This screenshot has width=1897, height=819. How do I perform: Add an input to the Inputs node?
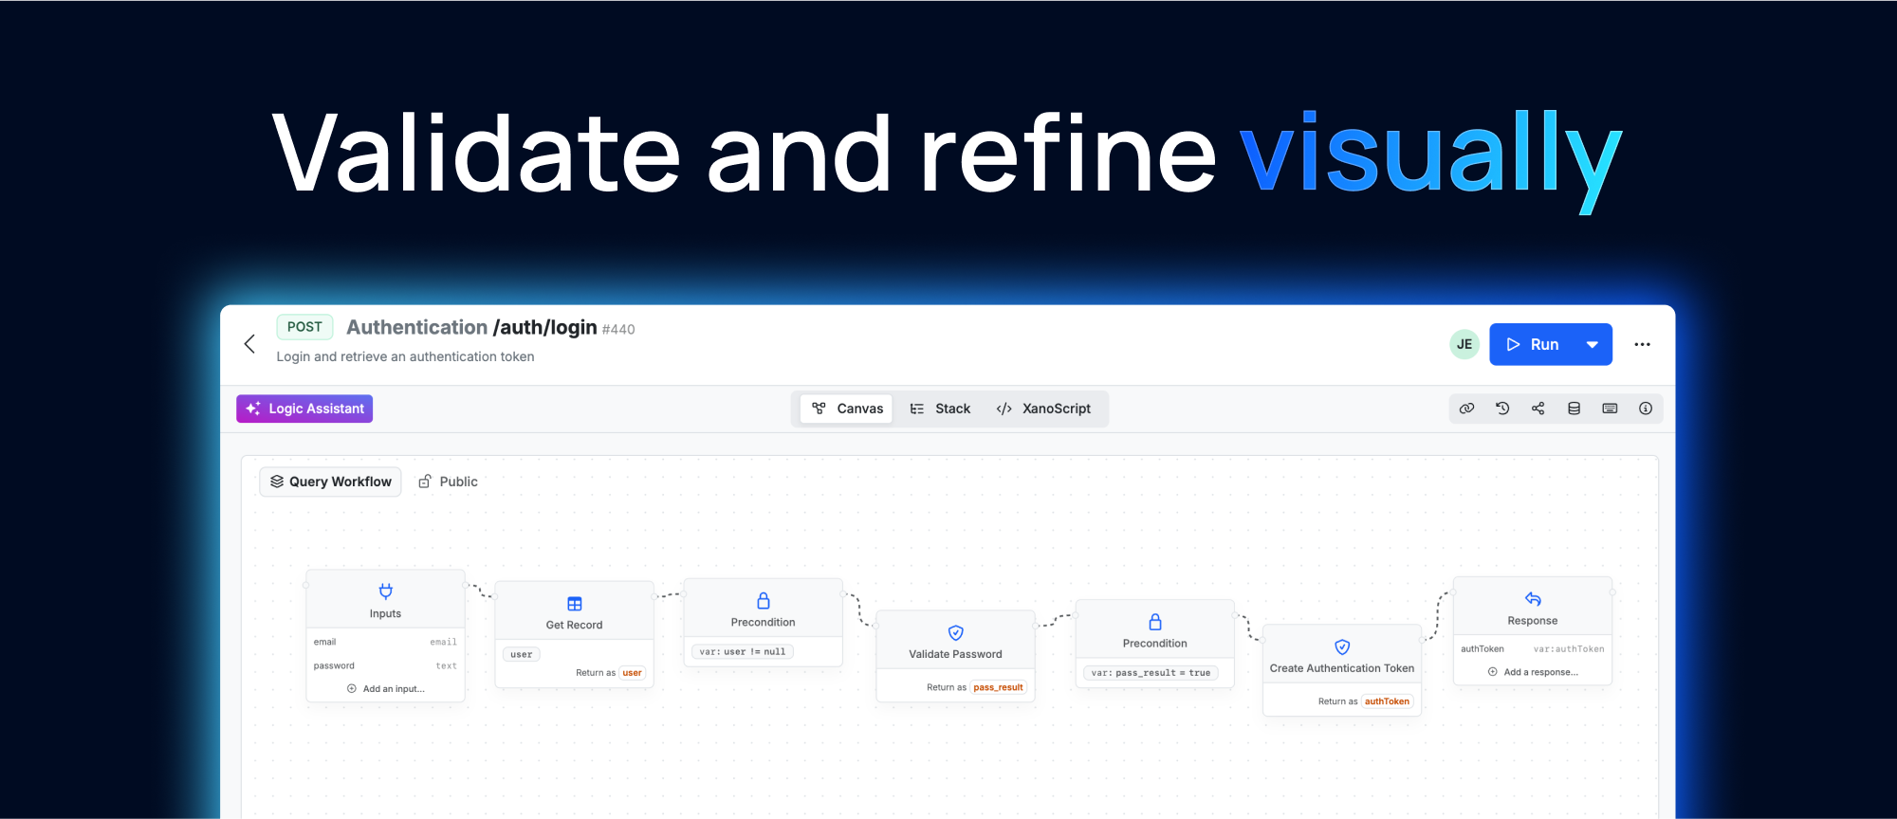(x=385, y=689)
